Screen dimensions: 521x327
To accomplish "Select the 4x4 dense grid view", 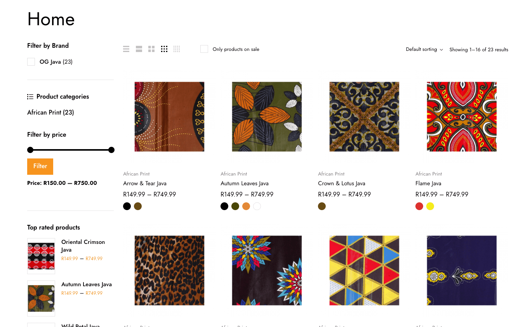I will pyautogui.click(x=177, y=49).
